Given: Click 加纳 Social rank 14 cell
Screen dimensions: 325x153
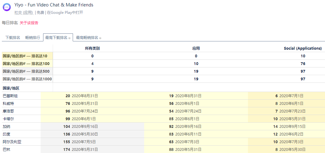Looking at the screenshot, I should tap(286, 126).
